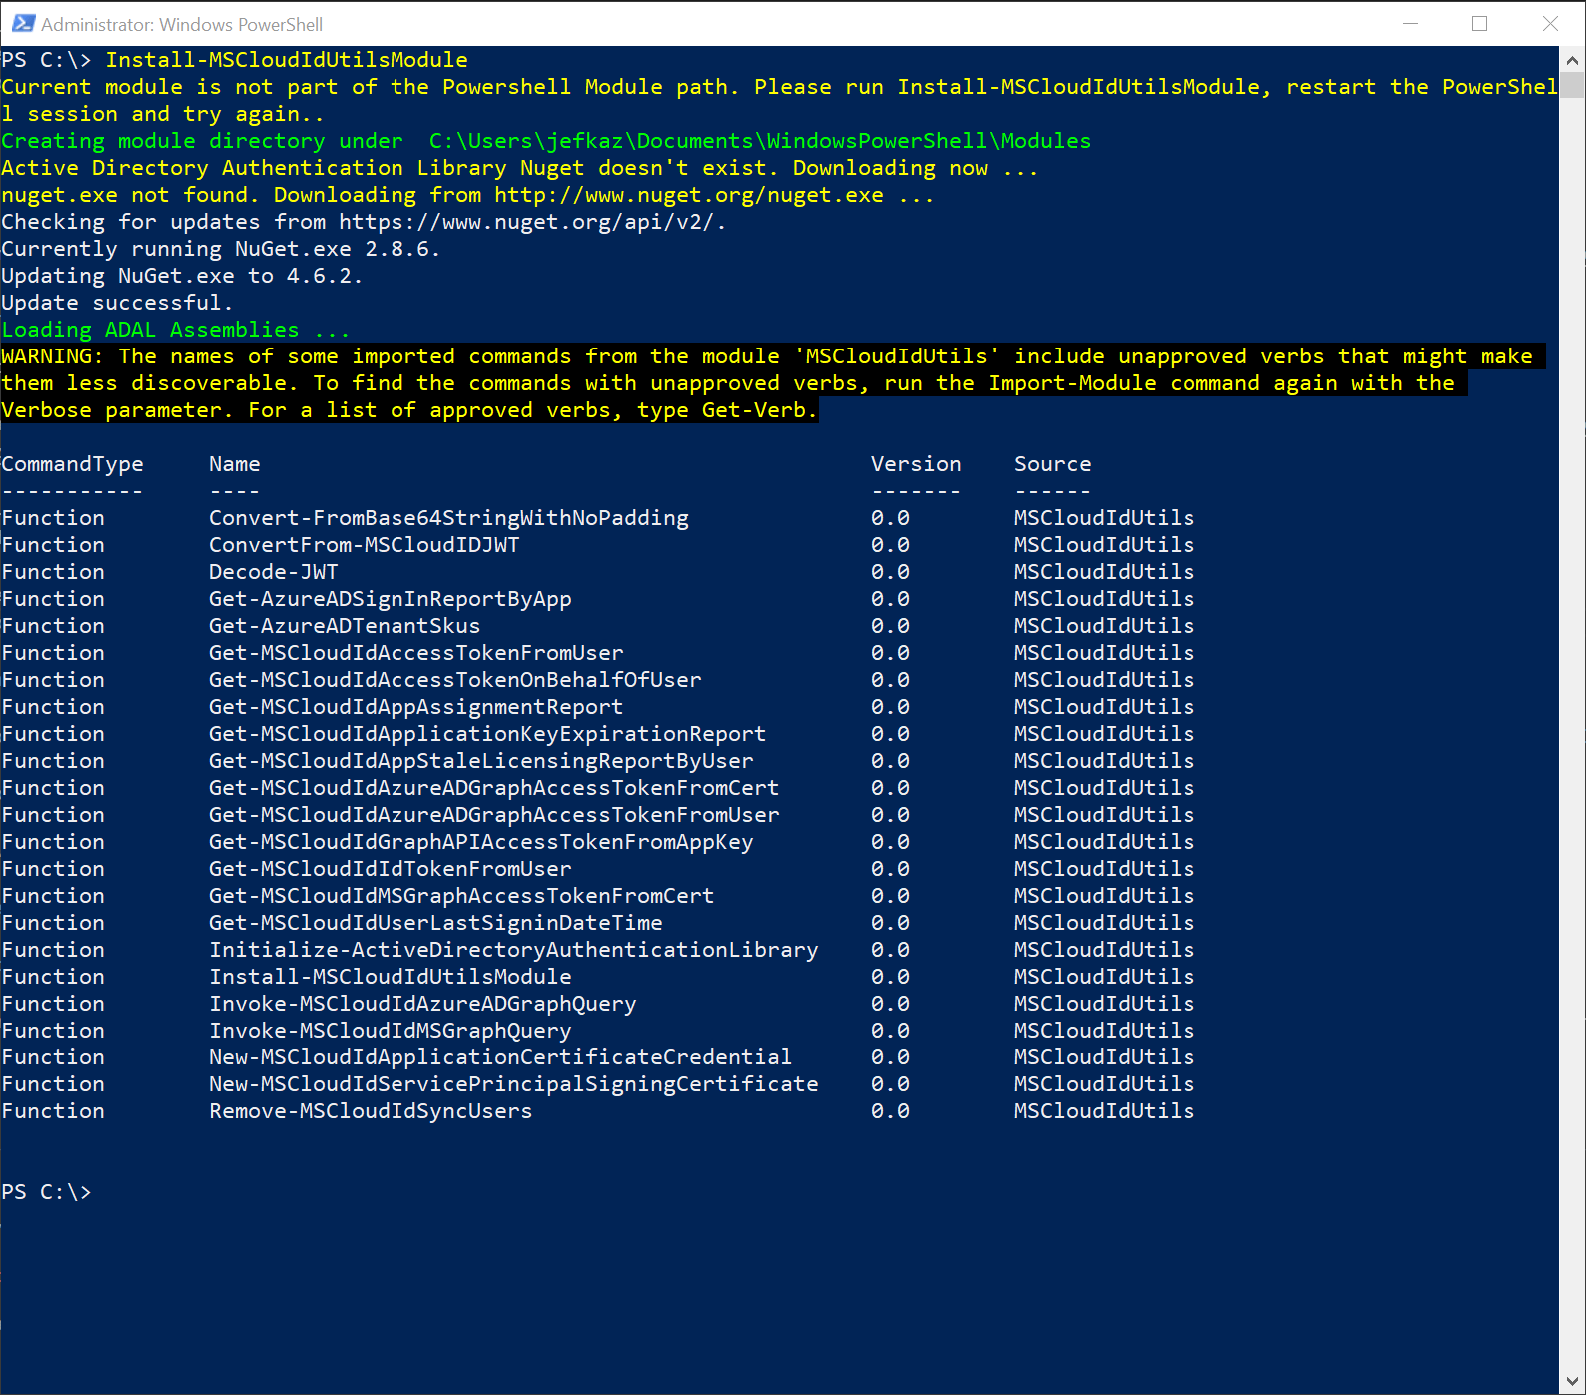Click Get-MSCloudIdUserLastSigninDateTime function name
The width and height of the screenshot is (1586, 1395).
pos(435,923)
